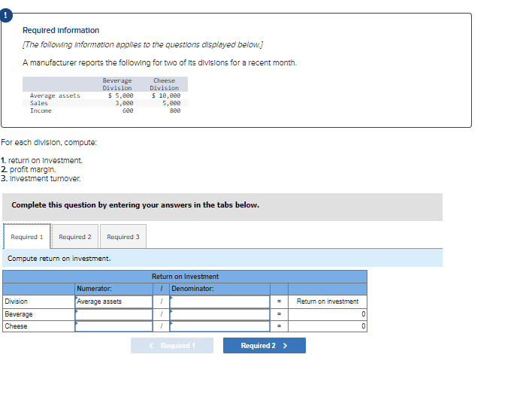Click the Cheese average assets value $ 10,000
The width and height of the screenshot is (514, 409).
coord(166,95)
